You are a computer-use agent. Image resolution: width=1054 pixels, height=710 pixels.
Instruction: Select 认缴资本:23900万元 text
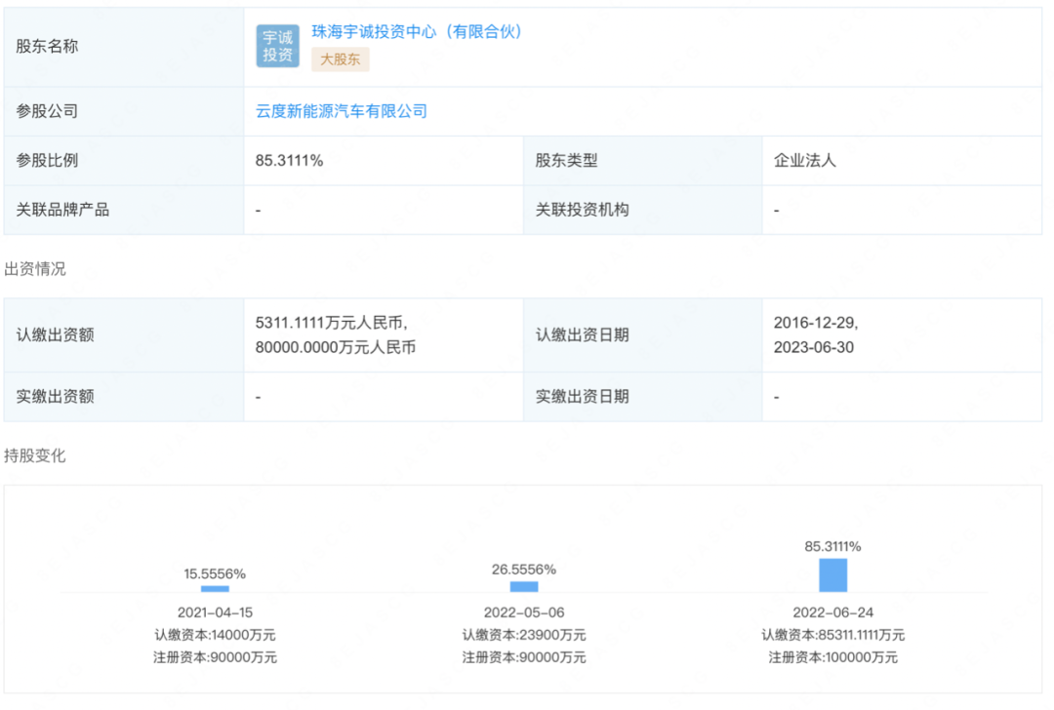coord(524,635)
